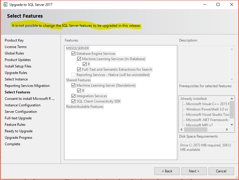Toggle Reporting Services - Native checkbox
Screen dimensions: 239x180
click(73, 75)
